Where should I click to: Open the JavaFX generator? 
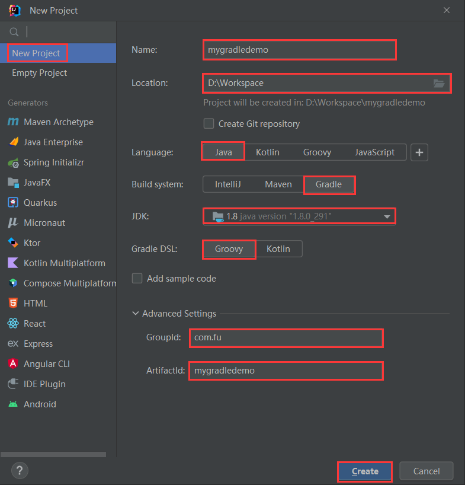point(58,183)
